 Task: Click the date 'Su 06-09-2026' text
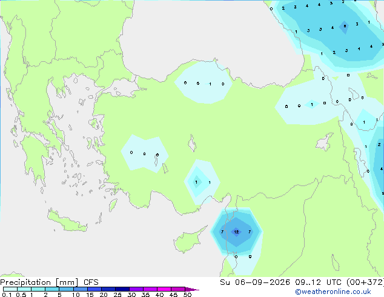click(x=255, y=282)
